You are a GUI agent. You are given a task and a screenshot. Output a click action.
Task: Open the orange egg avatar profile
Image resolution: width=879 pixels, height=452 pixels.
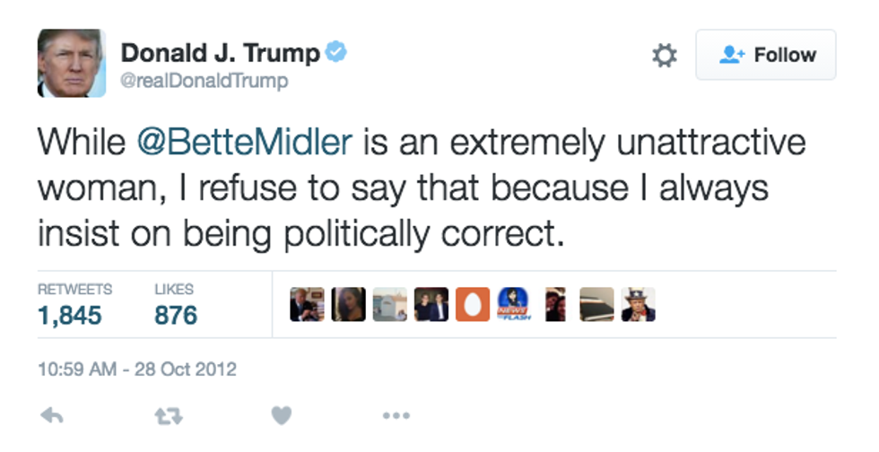click(473, 305)
